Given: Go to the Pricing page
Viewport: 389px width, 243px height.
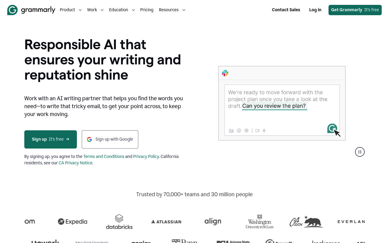Looking at the screenshot, I should point(147,10).
